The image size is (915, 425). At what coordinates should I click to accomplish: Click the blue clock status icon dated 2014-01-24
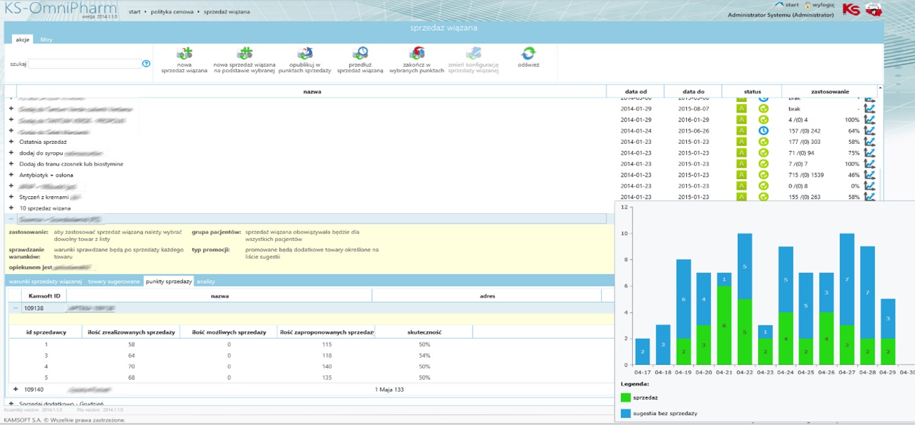(763, 131)
